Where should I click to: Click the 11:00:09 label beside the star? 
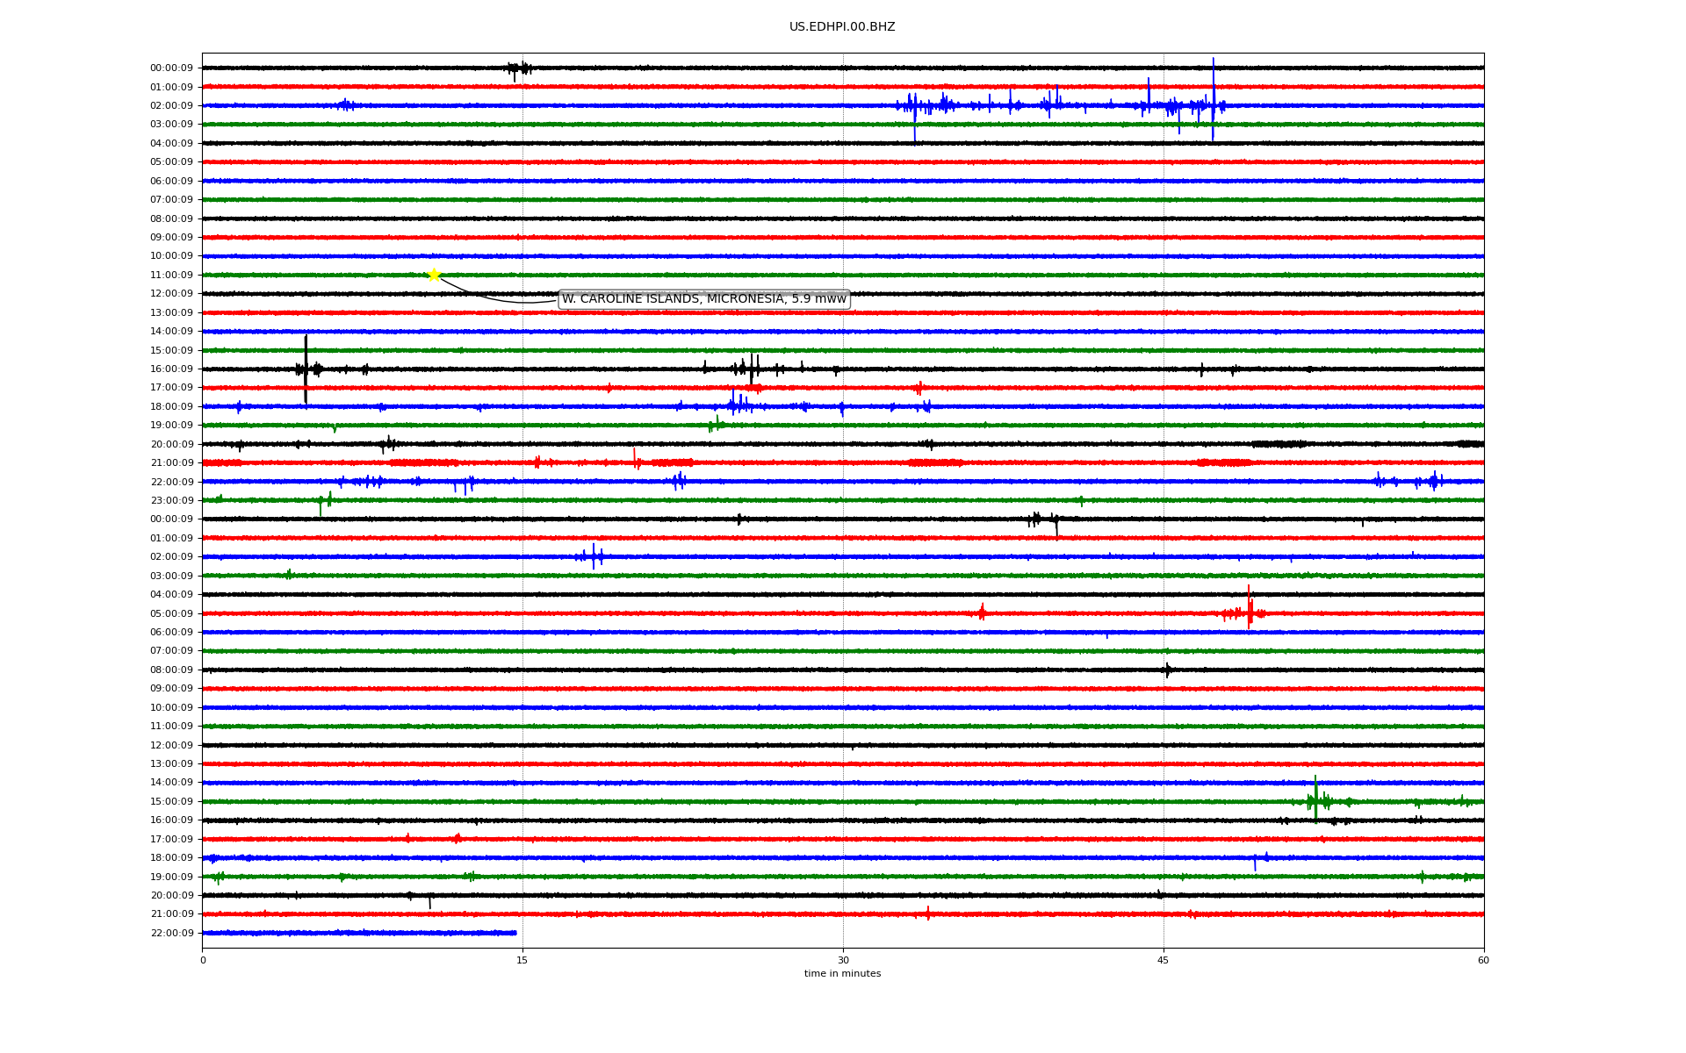[171, 276]
